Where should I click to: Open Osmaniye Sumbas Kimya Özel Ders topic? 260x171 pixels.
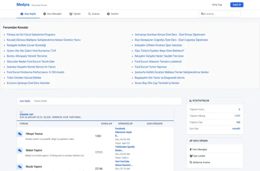[170, 35]
